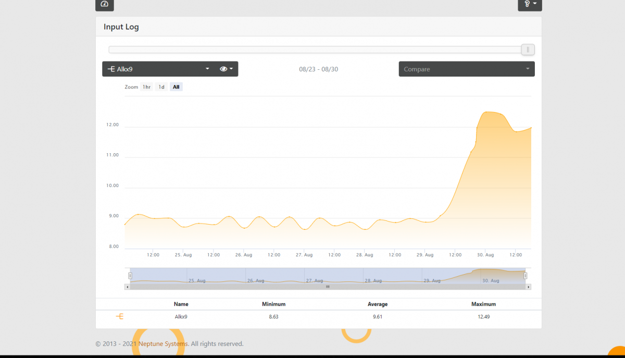This screenshot has height=358, width=625.
Task: Click the Input Log panel title
Action: (x=121, y=27)
